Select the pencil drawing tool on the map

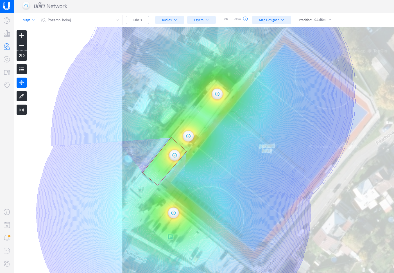pos(22,96)
